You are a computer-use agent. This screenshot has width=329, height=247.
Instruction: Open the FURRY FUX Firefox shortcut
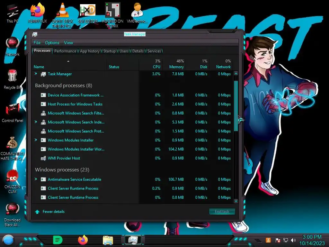pos(37,13)
